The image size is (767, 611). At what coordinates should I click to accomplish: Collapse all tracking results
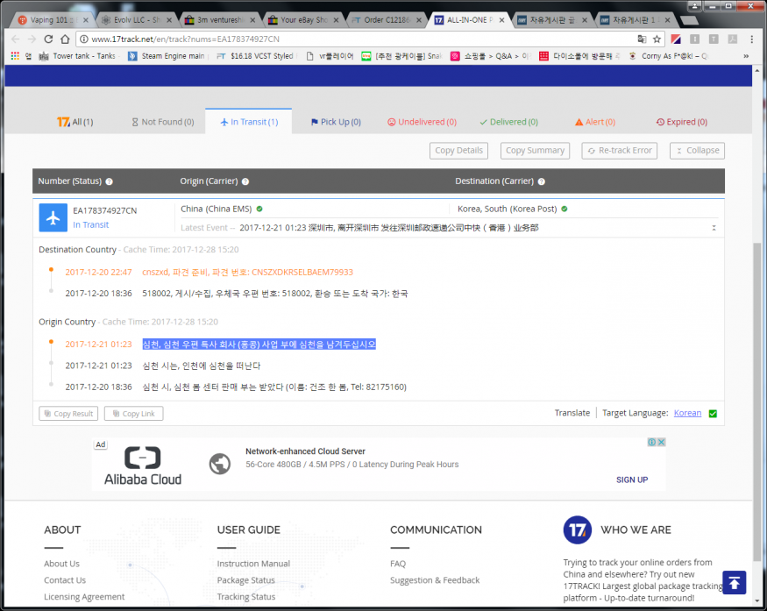(x=697, y=151)
